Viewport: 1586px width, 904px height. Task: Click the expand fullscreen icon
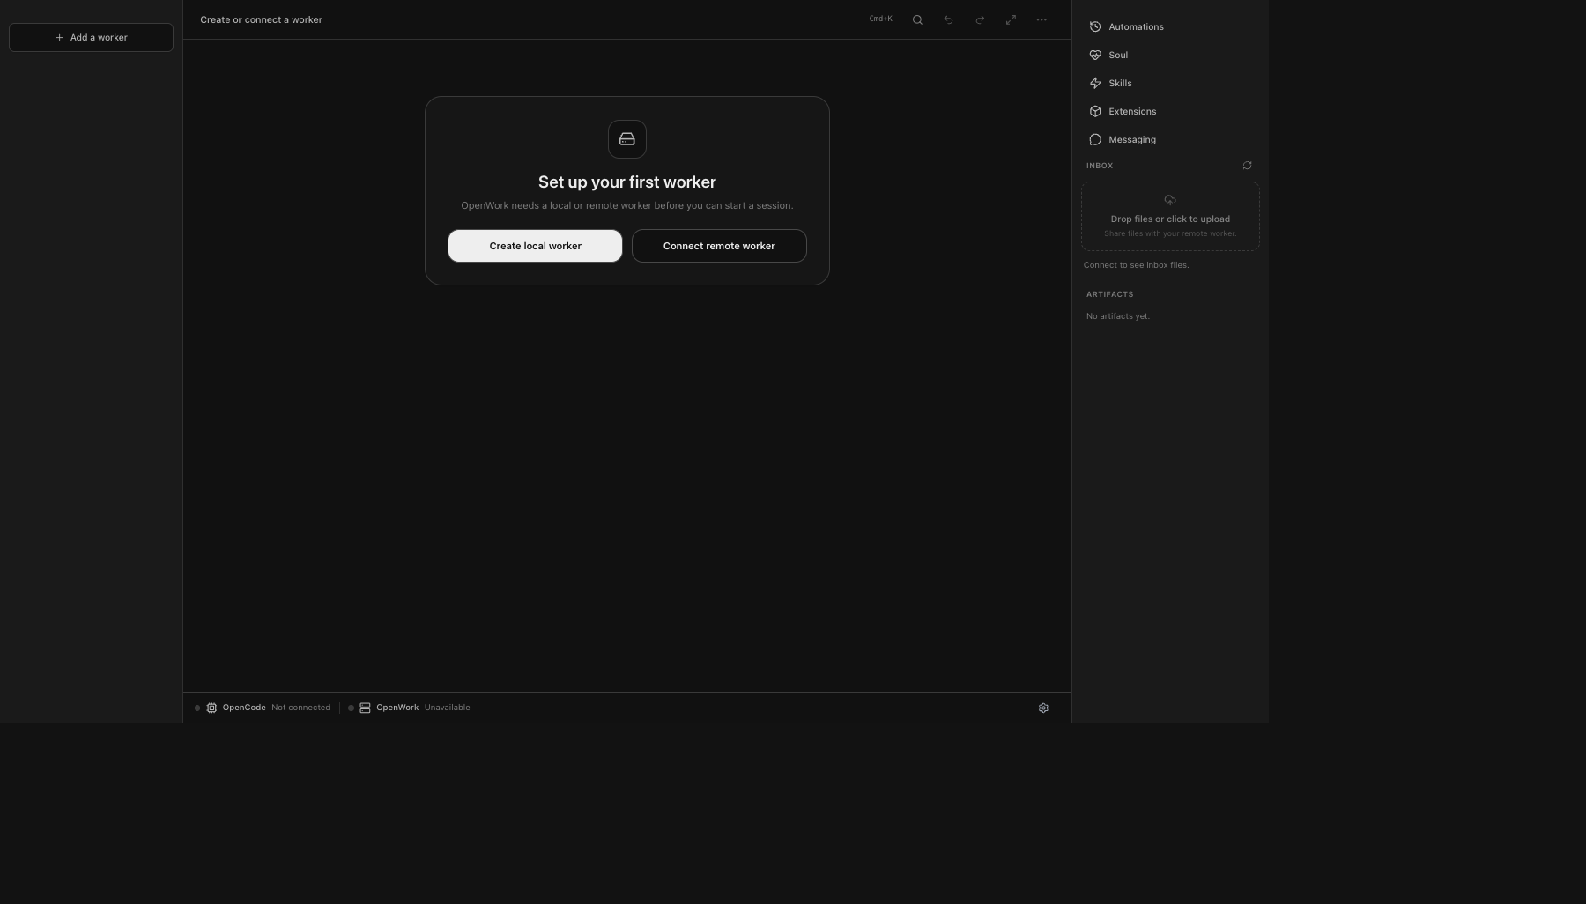coord(1011,19)
